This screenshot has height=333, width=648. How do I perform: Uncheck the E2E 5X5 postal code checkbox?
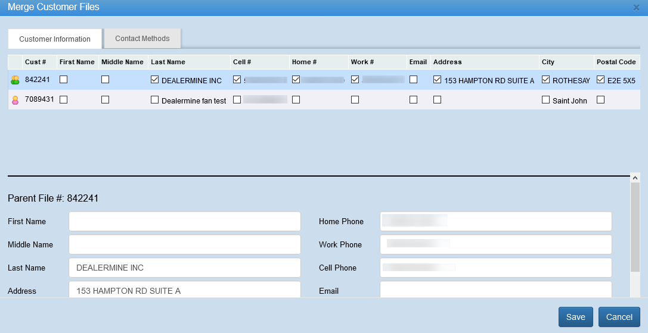600,80
